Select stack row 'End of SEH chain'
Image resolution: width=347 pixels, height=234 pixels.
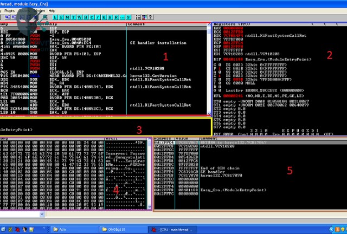click(x=220, y=168)
